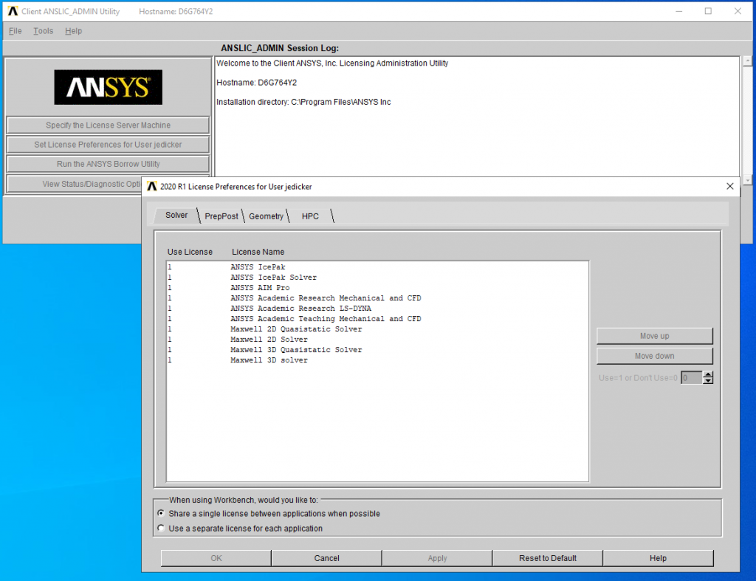
Task: Click Set License Preferences for User jedicker
Action: (108, 144)
